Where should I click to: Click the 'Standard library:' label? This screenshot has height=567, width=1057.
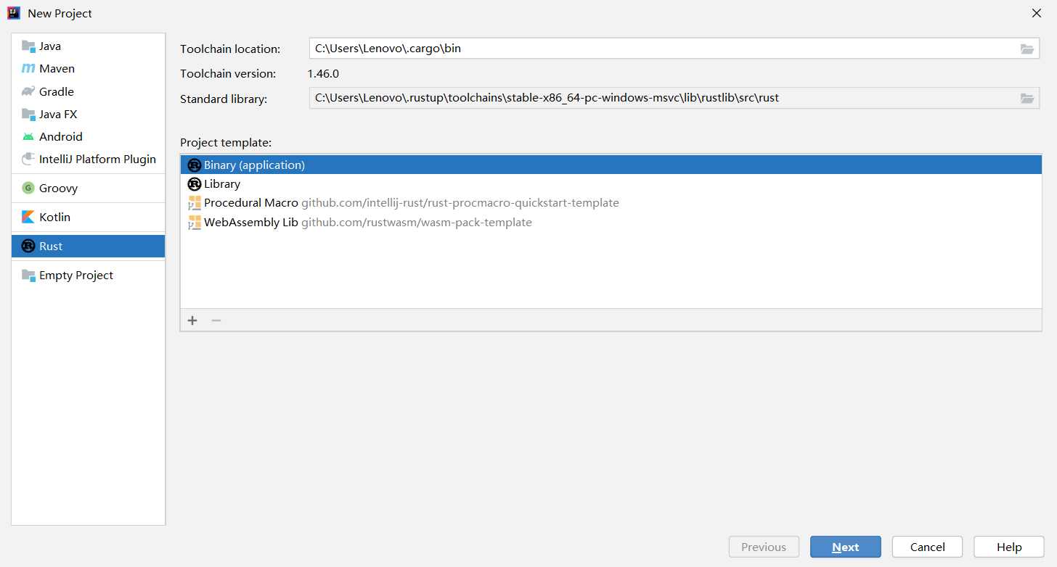[x=224, y=99]
